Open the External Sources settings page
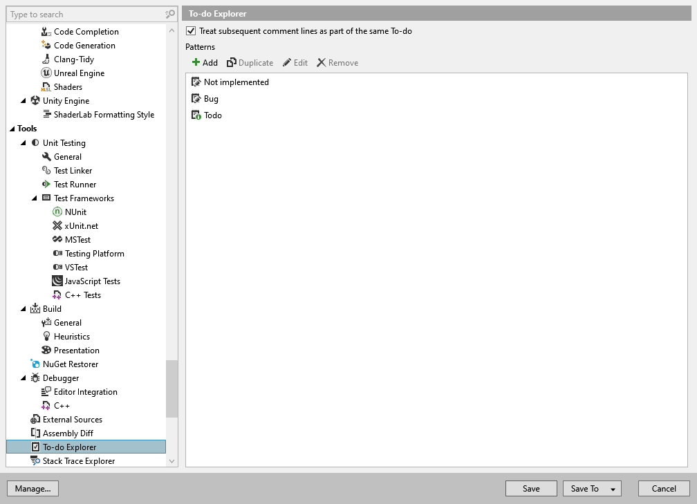This screenshot has width=697, height=504. pyautogui.click(x=71, y=419)
